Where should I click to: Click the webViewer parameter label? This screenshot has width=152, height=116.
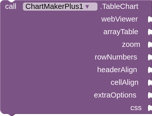120,19
